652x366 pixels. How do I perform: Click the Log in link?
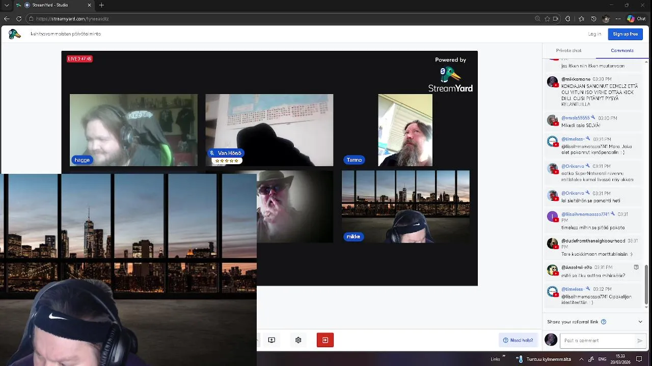(594, 34)
